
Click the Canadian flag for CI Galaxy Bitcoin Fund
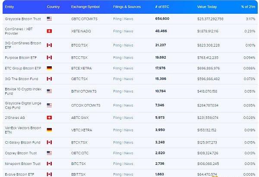49,143
